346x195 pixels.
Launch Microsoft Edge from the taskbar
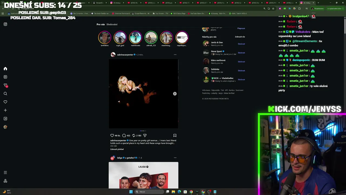click(179, 192)
